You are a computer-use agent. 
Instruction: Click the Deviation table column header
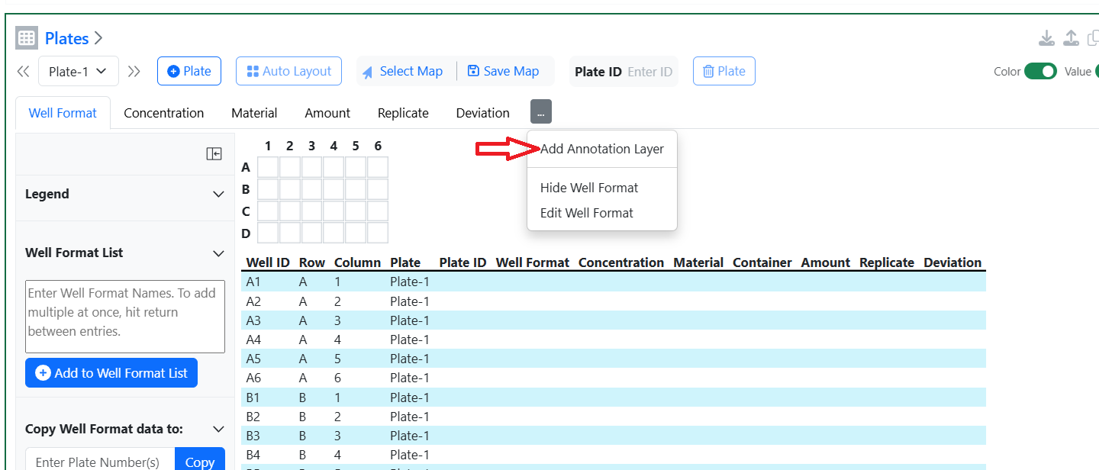tap(952, 262)
